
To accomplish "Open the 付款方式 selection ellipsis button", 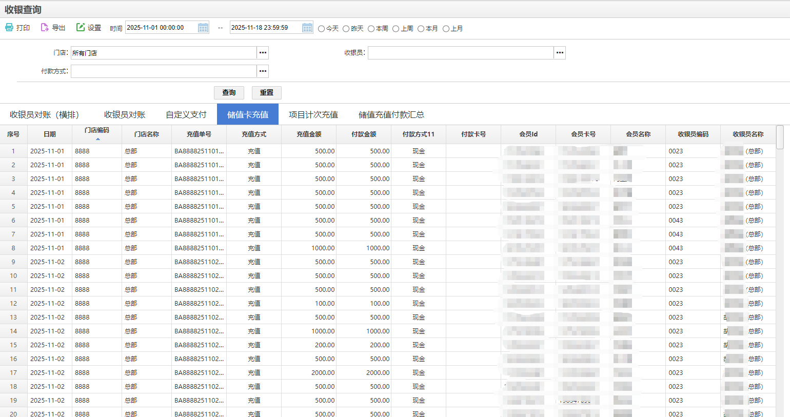I will pyautogui.click(x=263, y=71).
